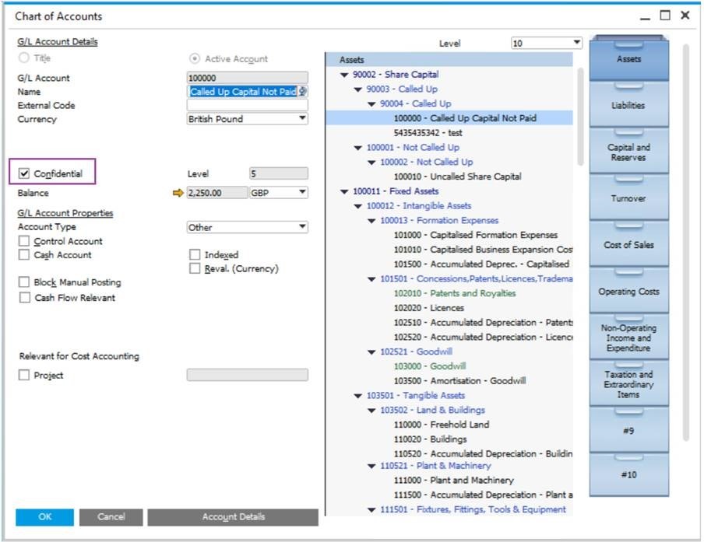Click the Account Details button
This screenshot has width=704, height=542.
click(x=233, y=517)
